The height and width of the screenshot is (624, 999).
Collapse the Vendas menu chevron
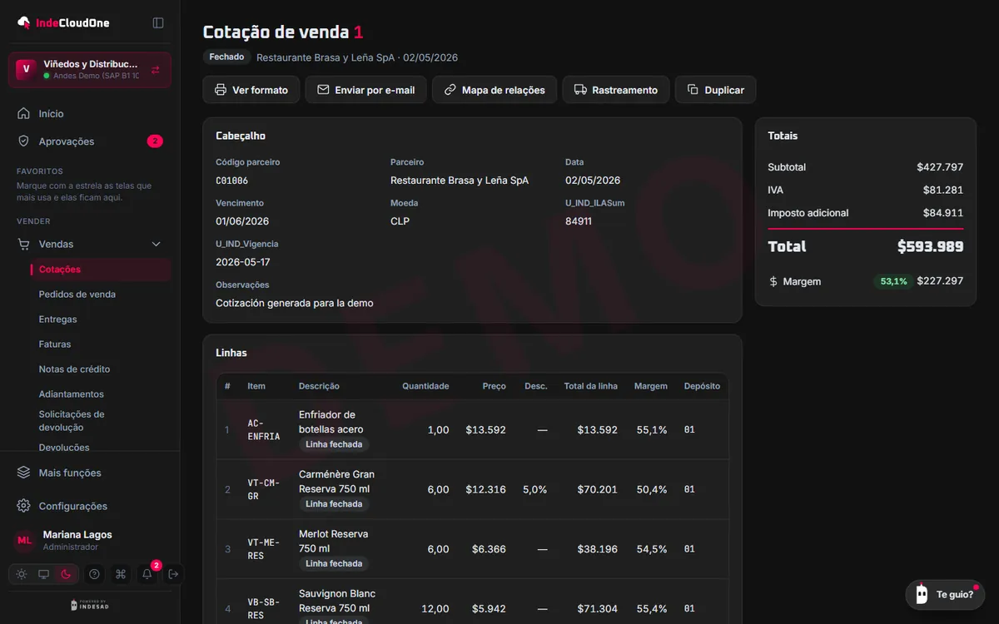pos(156,244)
